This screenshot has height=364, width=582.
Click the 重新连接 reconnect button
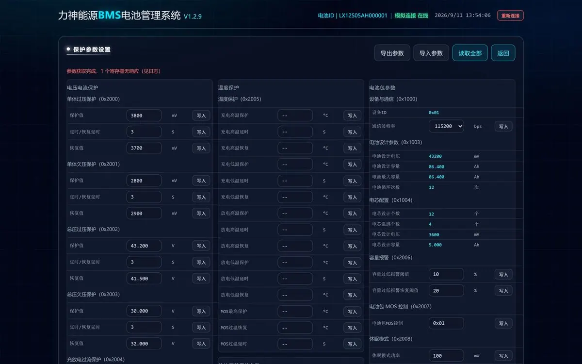click(510, 16)
